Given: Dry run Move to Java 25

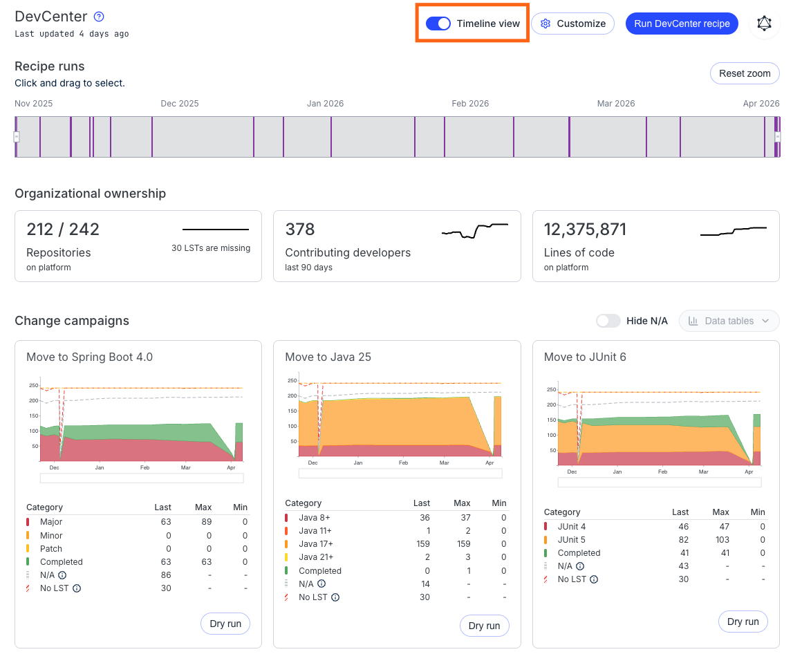Looking at the screenshot, I should (484, 626).
